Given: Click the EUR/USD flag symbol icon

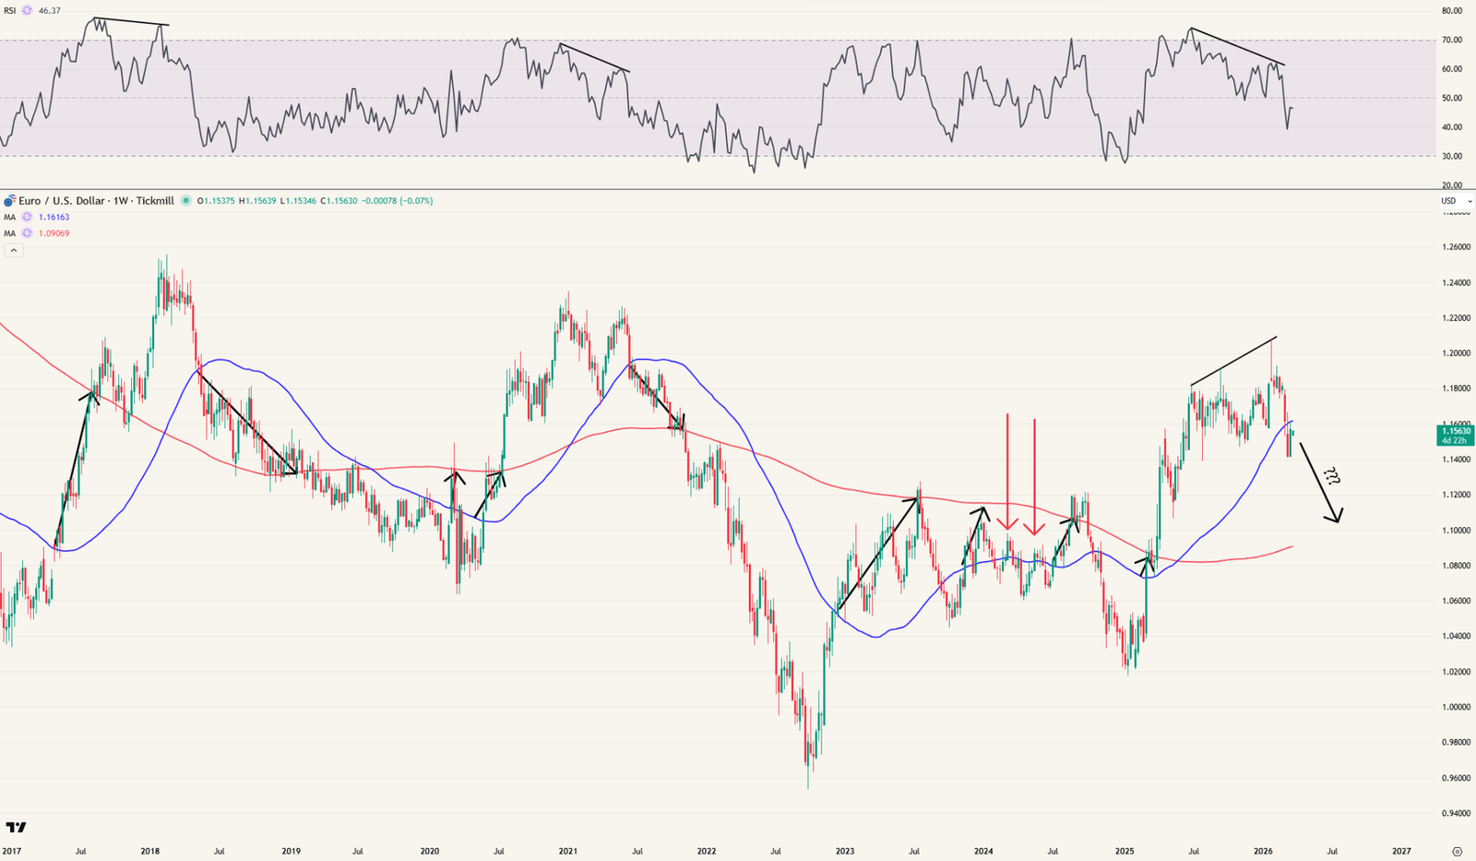Looking at the screenshot, I should tap(10, 200).
